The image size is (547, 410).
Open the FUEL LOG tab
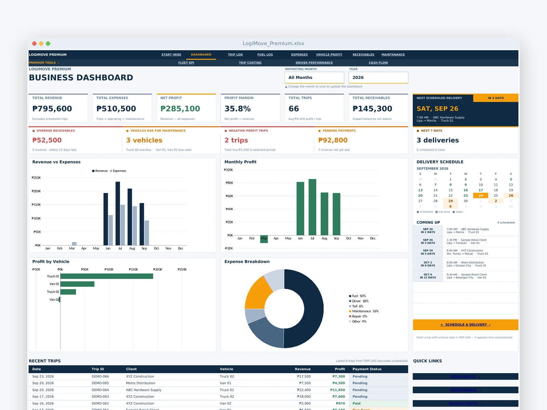pyautogui.click(x=265, y=55)
